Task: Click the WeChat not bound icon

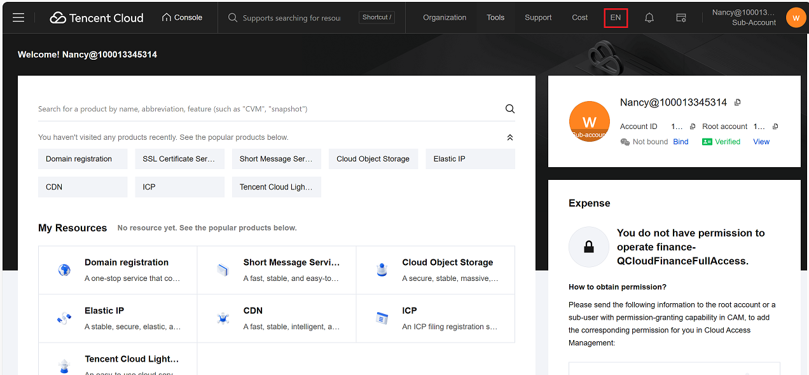Action: [625, 142]
